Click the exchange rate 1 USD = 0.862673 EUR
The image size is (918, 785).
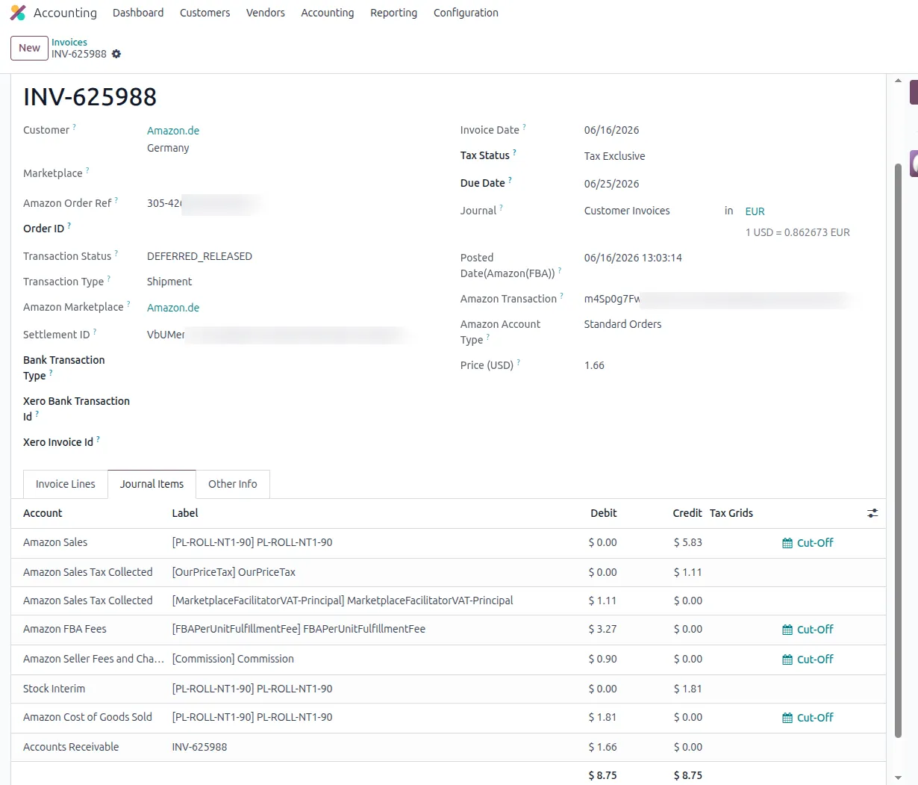click(x=798, y=232)
